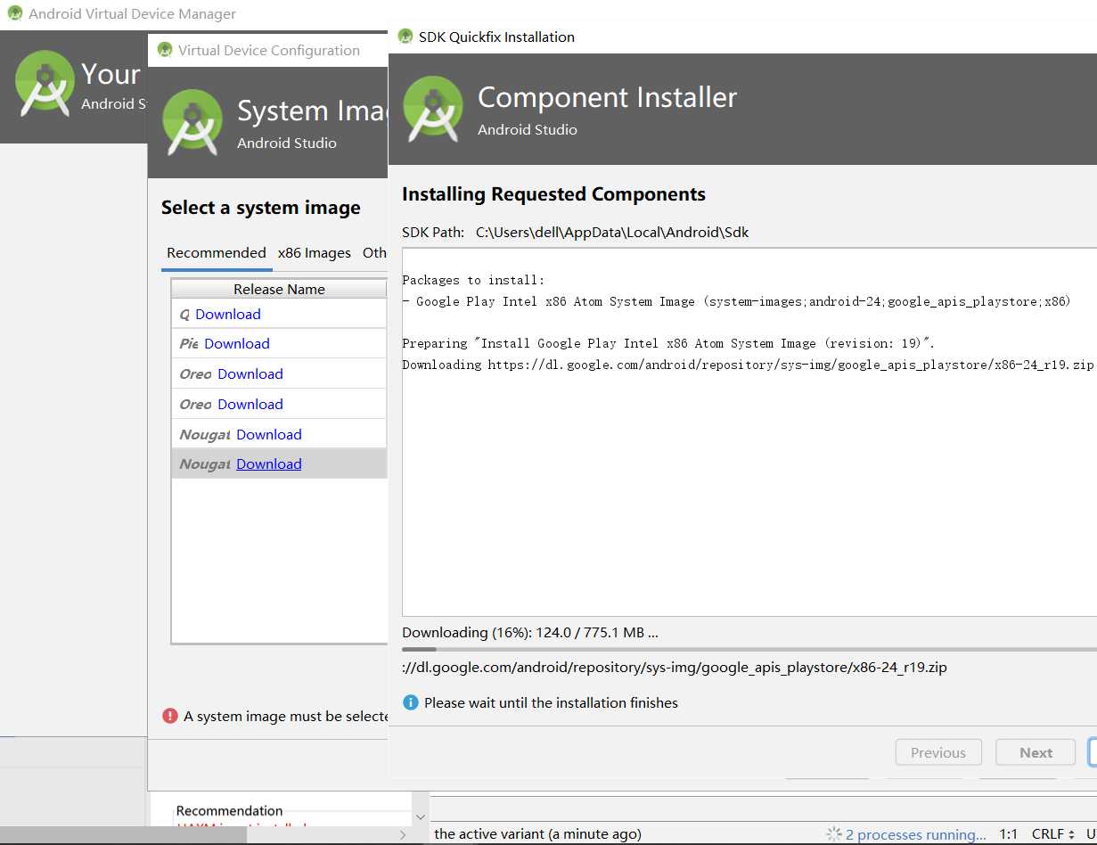The image size is (1097, 845).
Task: Open '2 processes running...' status link
Action: [916, 834]
